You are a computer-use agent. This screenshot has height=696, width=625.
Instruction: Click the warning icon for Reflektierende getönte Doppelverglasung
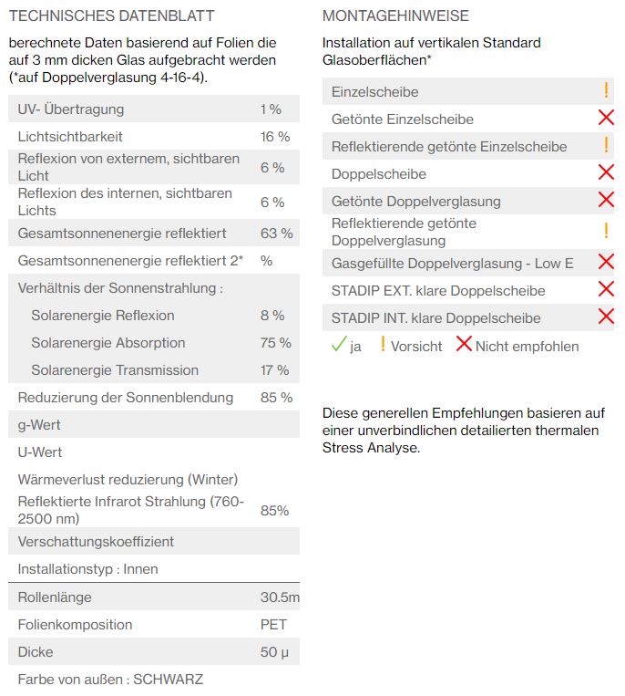coord(606,231)
